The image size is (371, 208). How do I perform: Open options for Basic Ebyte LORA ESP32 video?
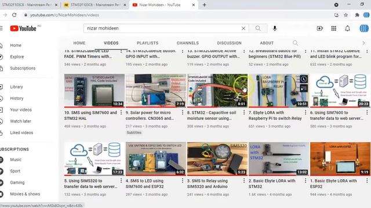tap(367, 181)
